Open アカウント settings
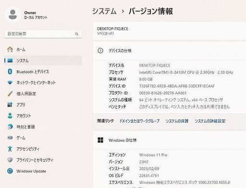Screen dimensions: 246x188 (43, 116)
